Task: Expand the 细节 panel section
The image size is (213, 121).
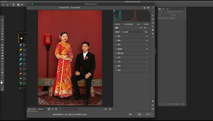Action: pyautogui.click(x=116, y=45)
